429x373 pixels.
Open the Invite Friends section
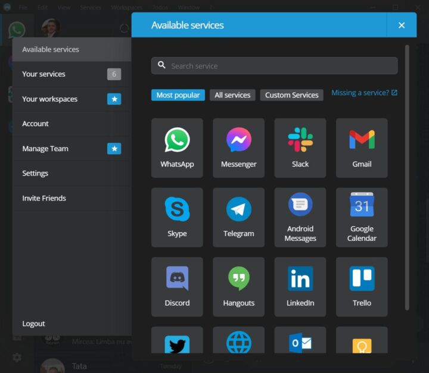pos(72,198)
